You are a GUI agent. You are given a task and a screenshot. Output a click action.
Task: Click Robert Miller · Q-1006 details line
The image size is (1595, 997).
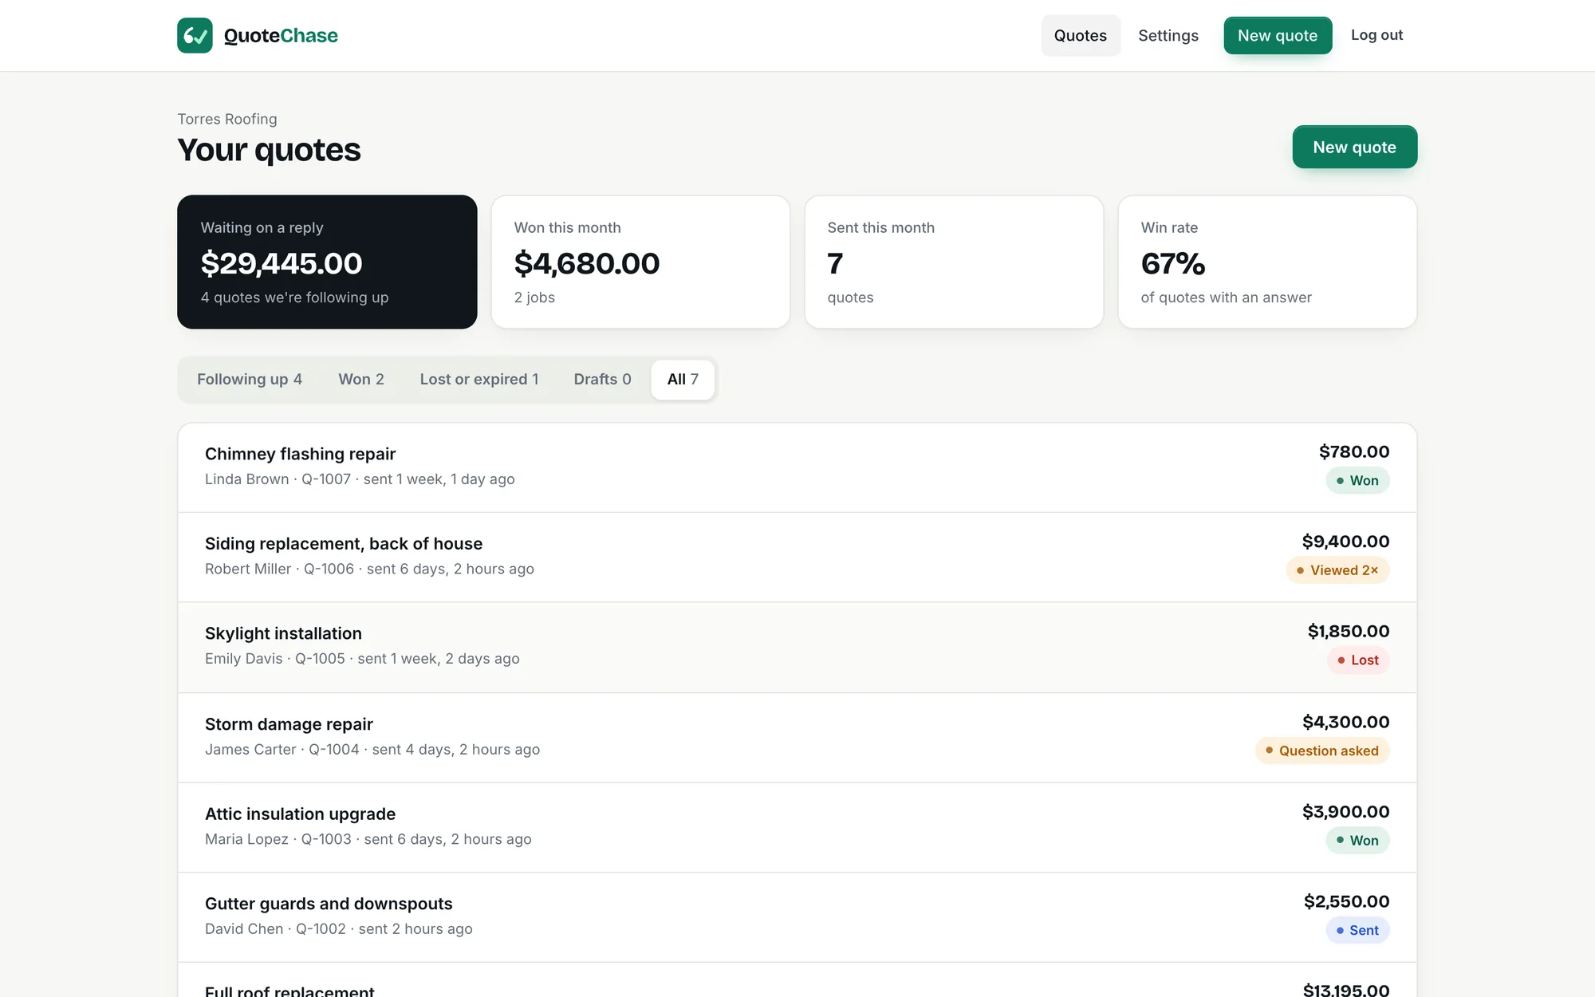(369, 569)
